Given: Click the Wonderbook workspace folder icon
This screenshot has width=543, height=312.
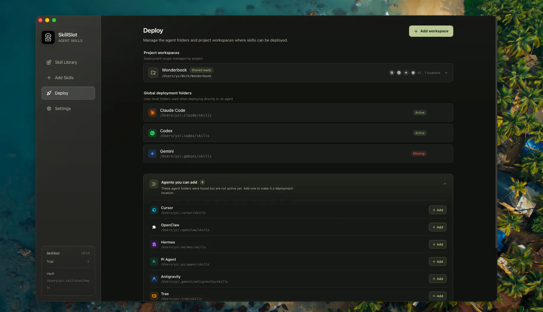Looking at the screenshot, I should tap(153, 73).
